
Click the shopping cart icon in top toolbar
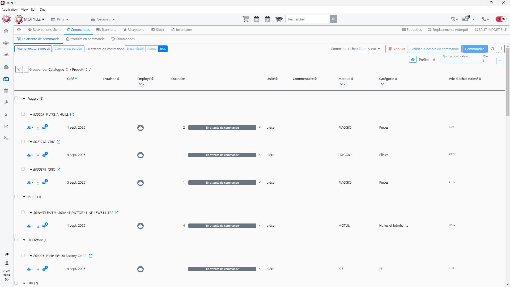[246, 19]
